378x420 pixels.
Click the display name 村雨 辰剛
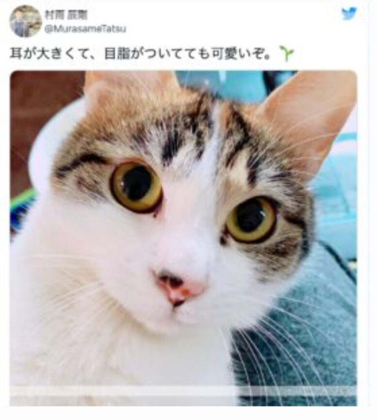(66, 15)
